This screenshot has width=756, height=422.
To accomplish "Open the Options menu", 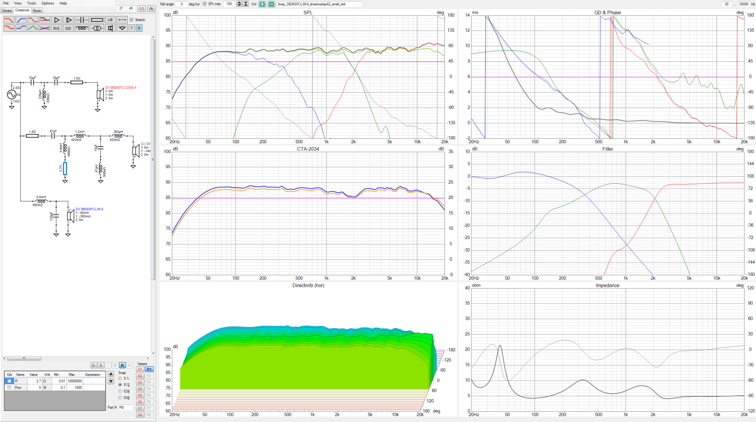I will 48,3.
